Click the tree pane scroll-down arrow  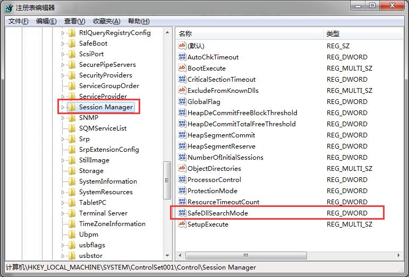tap(167, 256)
